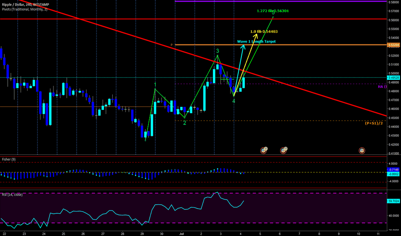This screenshot has height=236, width=401.
Task: Open the economic event icon without a badge
Action: point(361,151)
